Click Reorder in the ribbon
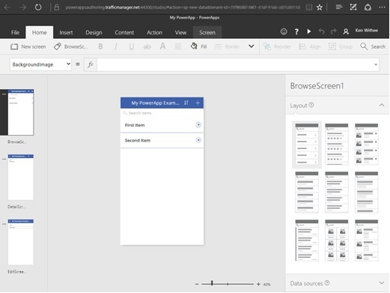The height and width of the screenshot is (293, 390). [277, 46]
